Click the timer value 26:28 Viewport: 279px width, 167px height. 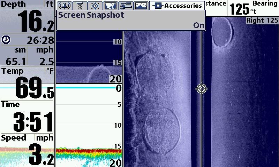pyautogui.click(x=40, y=40)
